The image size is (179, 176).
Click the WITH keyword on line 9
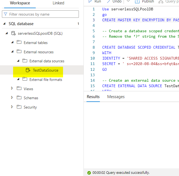click(x=107, y=53)
